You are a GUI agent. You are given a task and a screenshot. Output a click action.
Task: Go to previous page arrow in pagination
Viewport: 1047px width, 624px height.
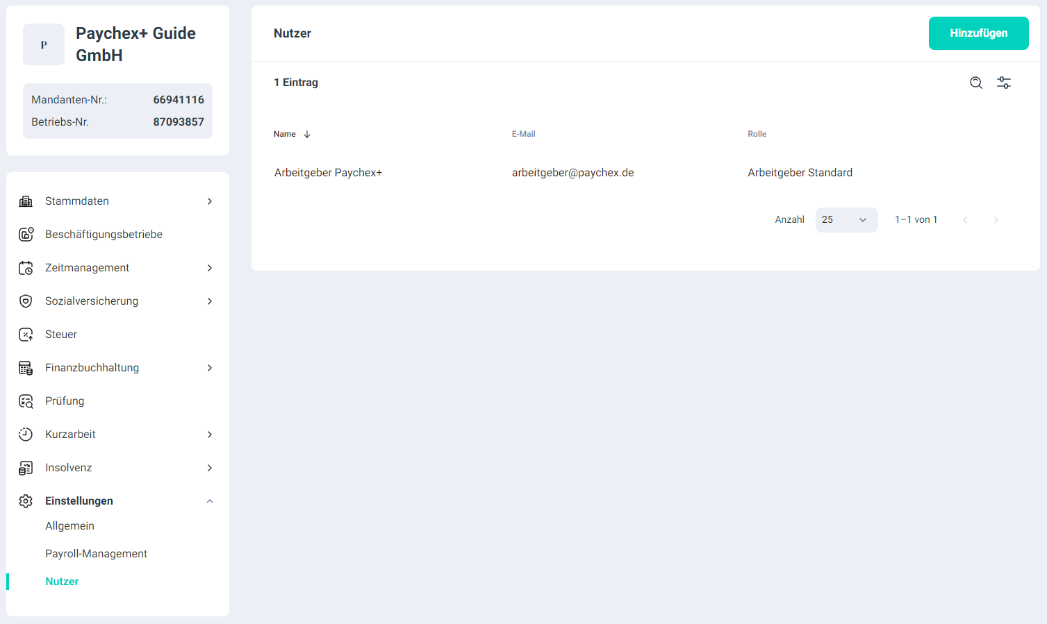pyautogui.click(x=965, y=220)
